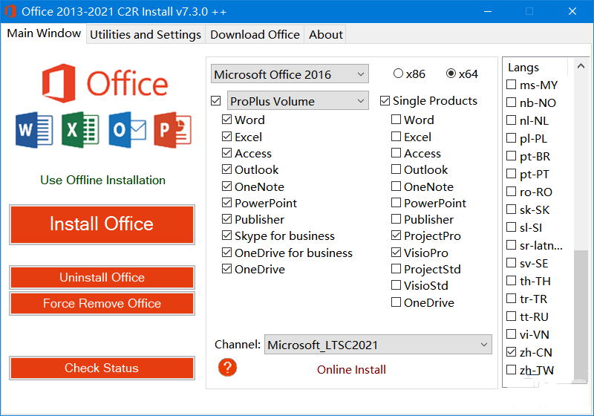Uncheck OneDrive for business checkbox

click(x=226, y=252)
